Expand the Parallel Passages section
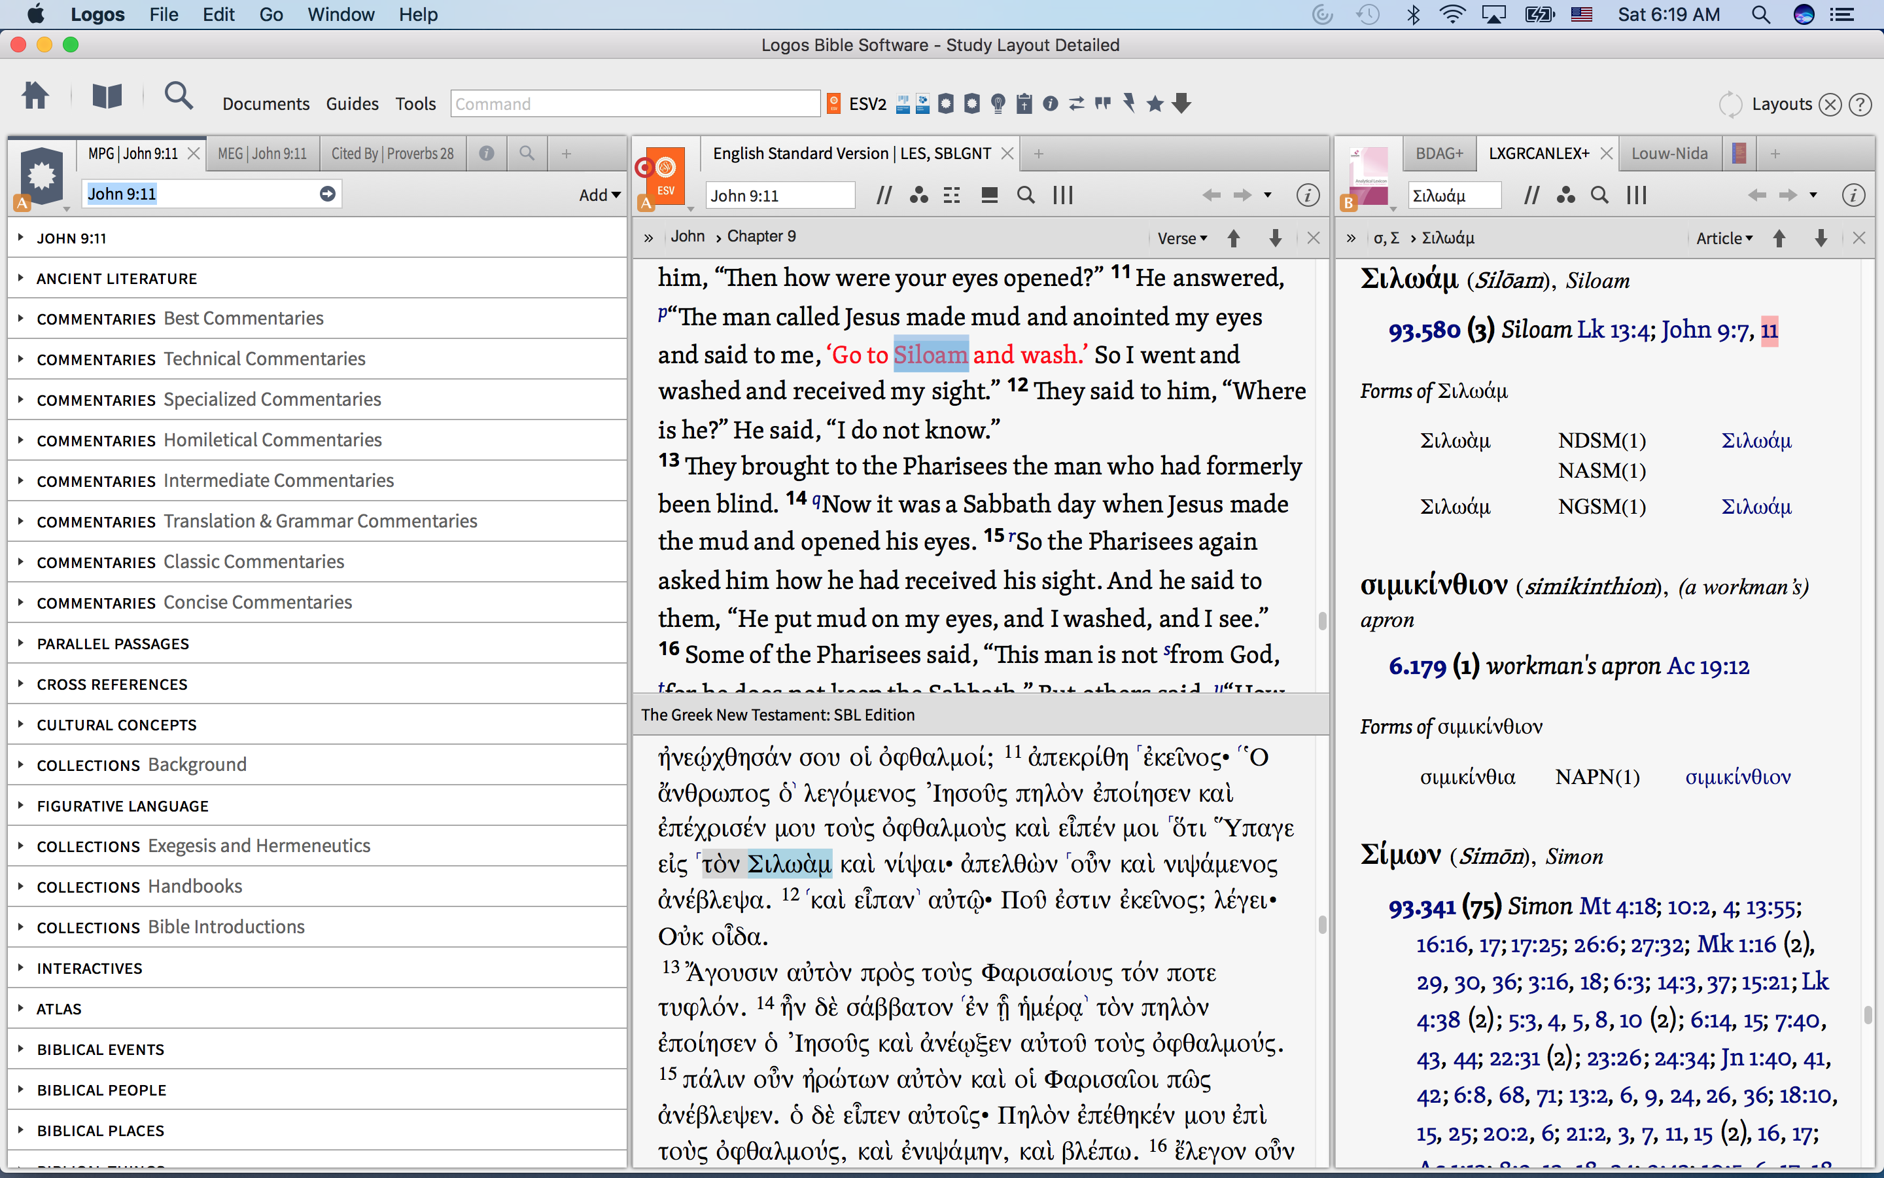This screenshot has width=1884, height=1178. pos(317,643)
